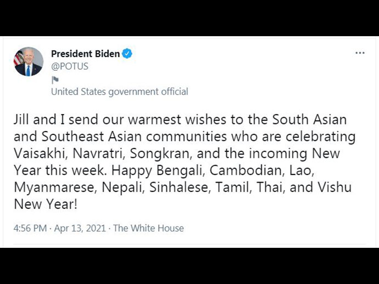Click the "4:56 PM" tweet timestamp

click(x=30, y=228)
